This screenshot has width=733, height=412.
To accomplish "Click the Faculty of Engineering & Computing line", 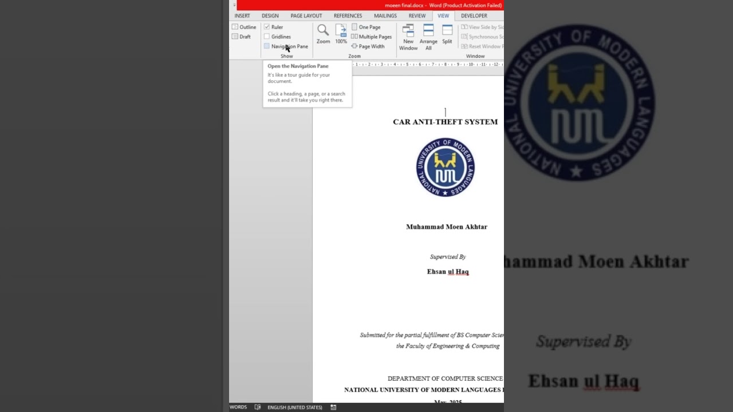I will [448, 346].
